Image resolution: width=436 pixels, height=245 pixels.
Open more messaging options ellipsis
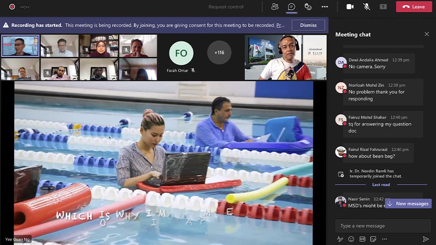coord(384,239)
